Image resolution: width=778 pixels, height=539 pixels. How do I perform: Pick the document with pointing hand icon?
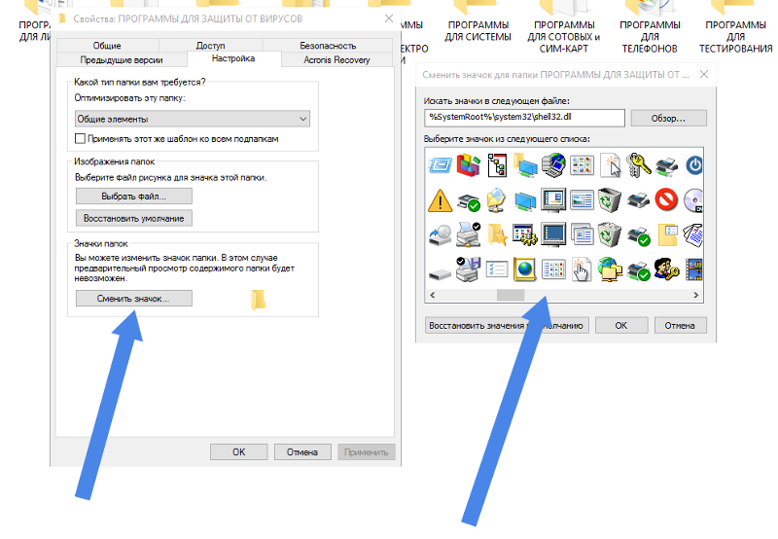582,269
